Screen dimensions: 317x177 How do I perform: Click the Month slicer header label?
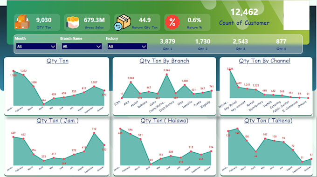pyautogui.click(x=20, y=38)
